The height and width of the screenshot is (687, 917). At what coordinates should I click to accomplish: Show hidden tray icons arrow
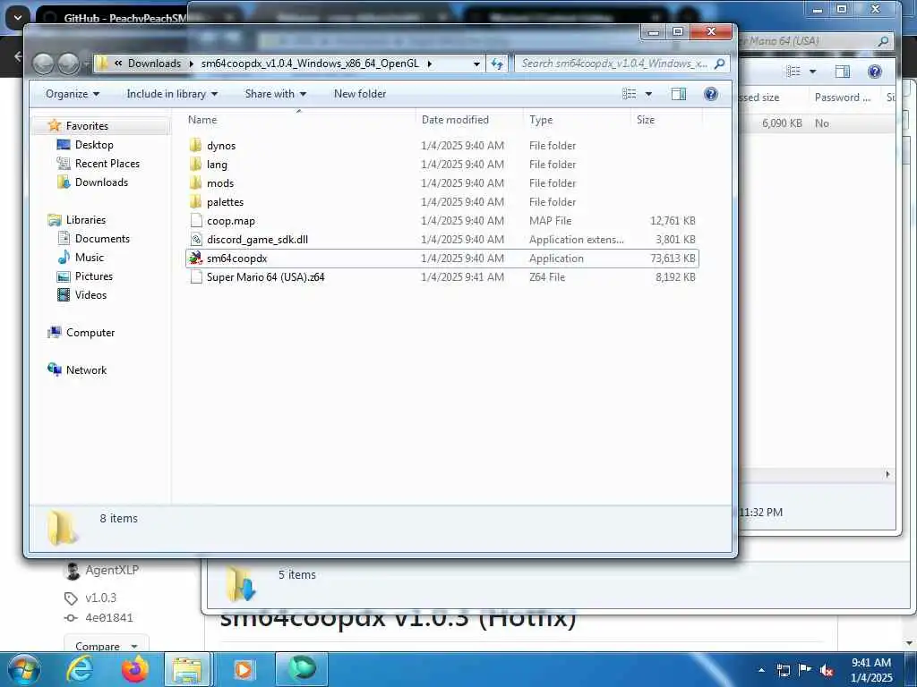point(761,670)
